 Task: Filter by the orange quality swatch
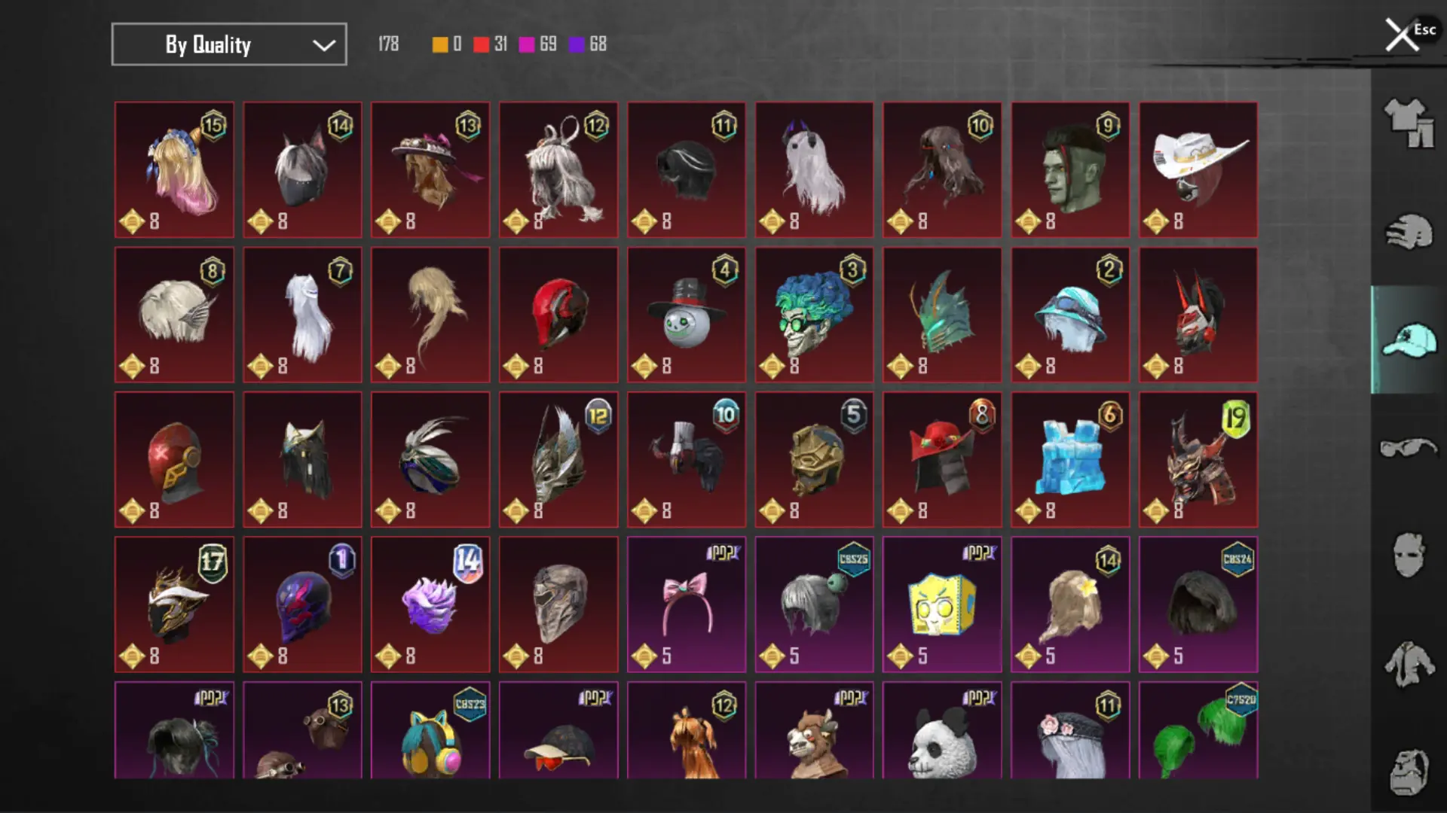[x=439, y=45]
